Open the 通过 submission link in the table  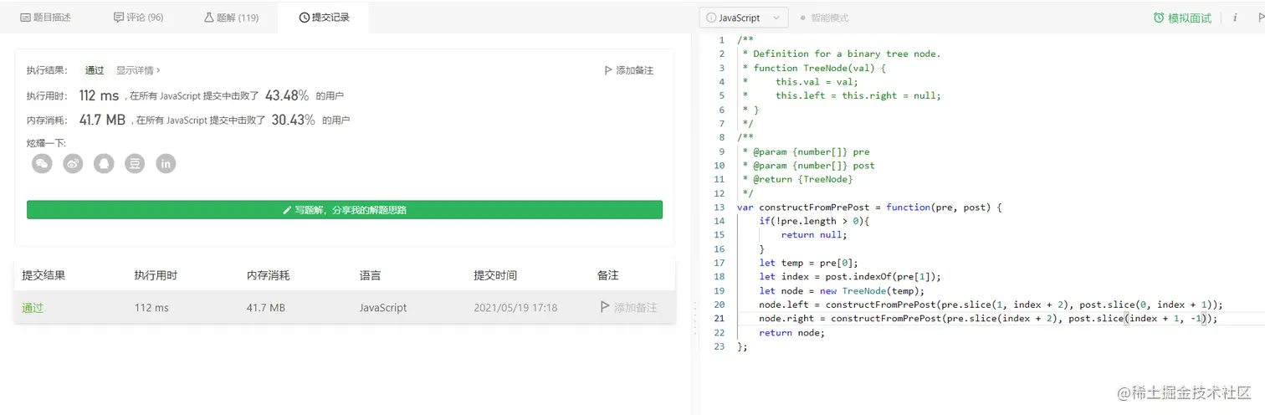point(33,308)
